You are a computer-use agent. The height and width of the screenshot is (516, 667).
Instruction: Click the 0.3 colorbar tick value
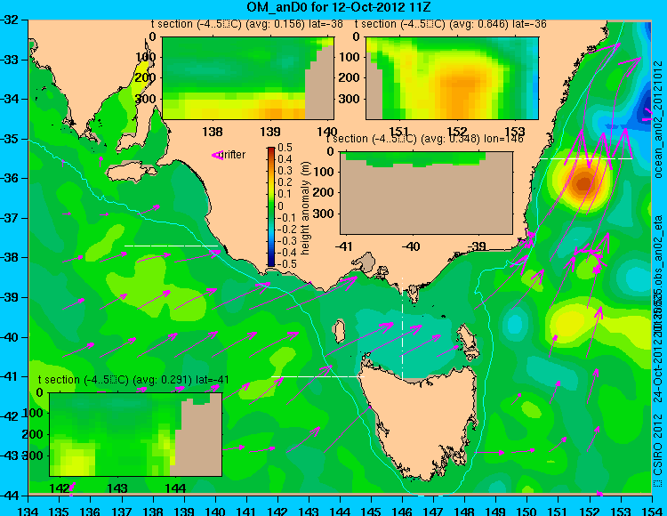(x=285, y=171)
